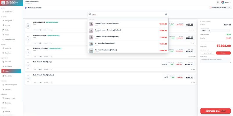This screenshot has height=116, width=233.
Task: Select 80mm Thermal receipt template
Action: [x=207, y=53]
